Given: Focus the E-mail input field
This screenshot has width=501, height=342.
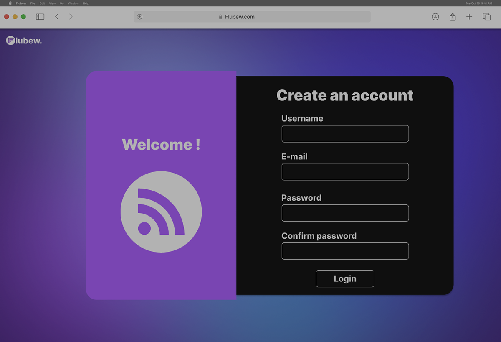Looking at the screenshot, I should (x=345, y=172).
